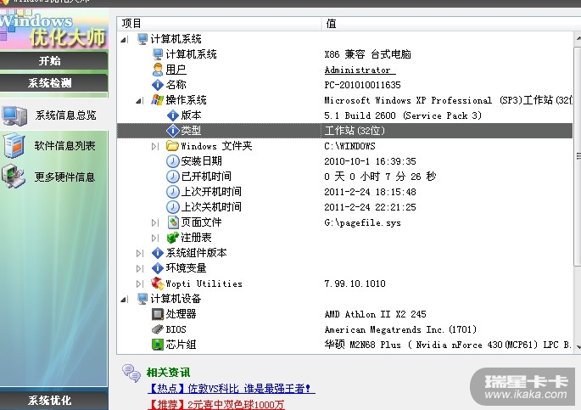Collapse the 操作系统 node
This screenshot has width=581, height=410.
point(139,100)
